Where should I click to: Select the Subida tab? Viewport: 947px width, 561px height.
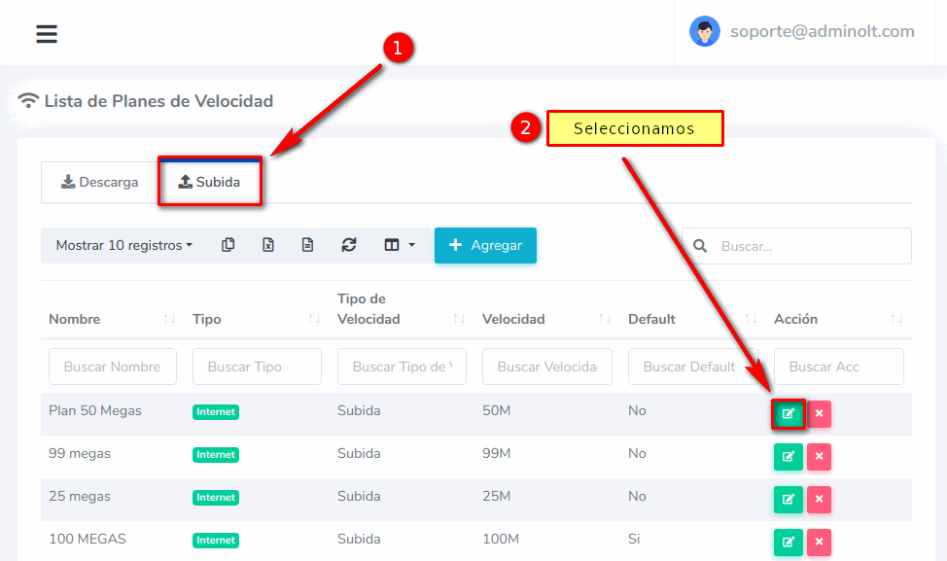(209, 182)
